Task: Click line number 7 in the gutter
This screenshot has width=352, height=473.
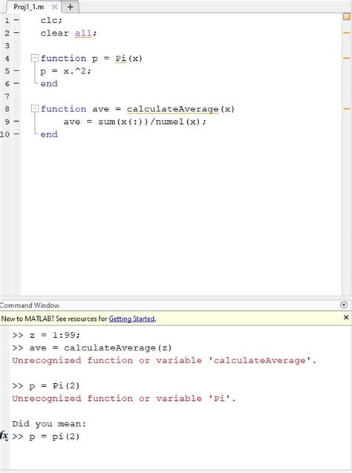Action: [x=7, y=97]
